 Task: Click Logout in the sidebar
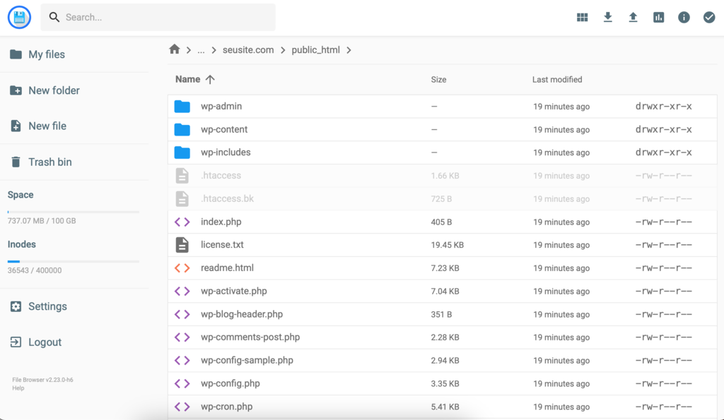pyautogui.click(x=74, y=342)
